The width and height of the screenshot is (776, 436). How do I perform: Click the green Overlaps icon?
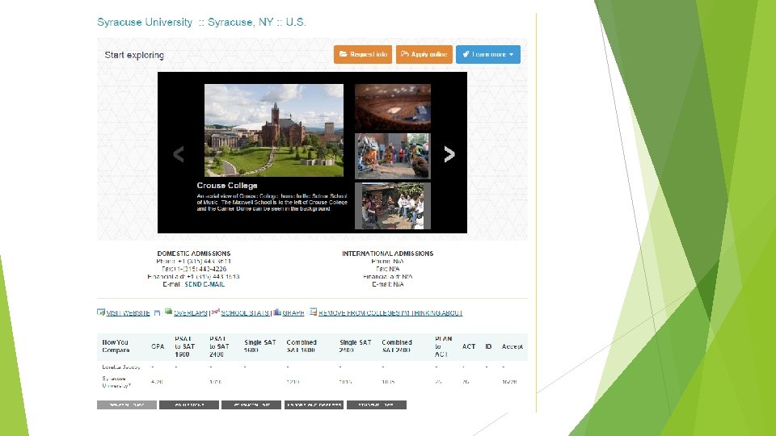coord(168,312)
